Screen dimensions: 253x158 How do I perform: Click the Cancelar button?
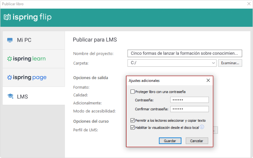tap(197, 141)
